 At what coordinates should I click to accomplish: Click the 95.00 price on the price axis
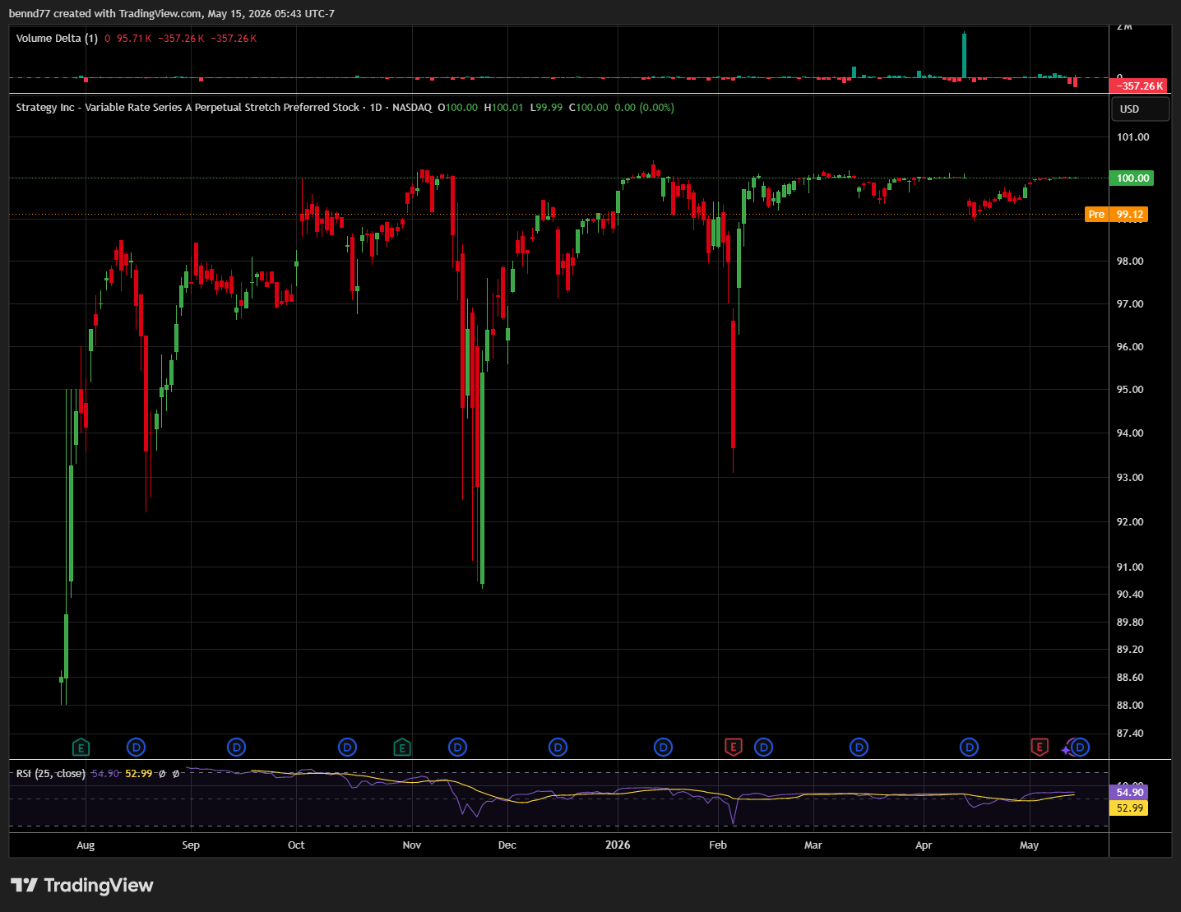click(1130, 390)
